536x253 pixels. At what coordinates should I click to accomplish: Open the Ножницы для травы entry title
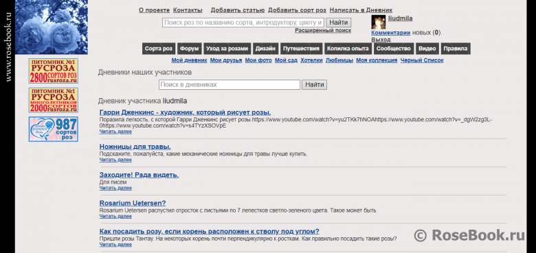point(135,147)
